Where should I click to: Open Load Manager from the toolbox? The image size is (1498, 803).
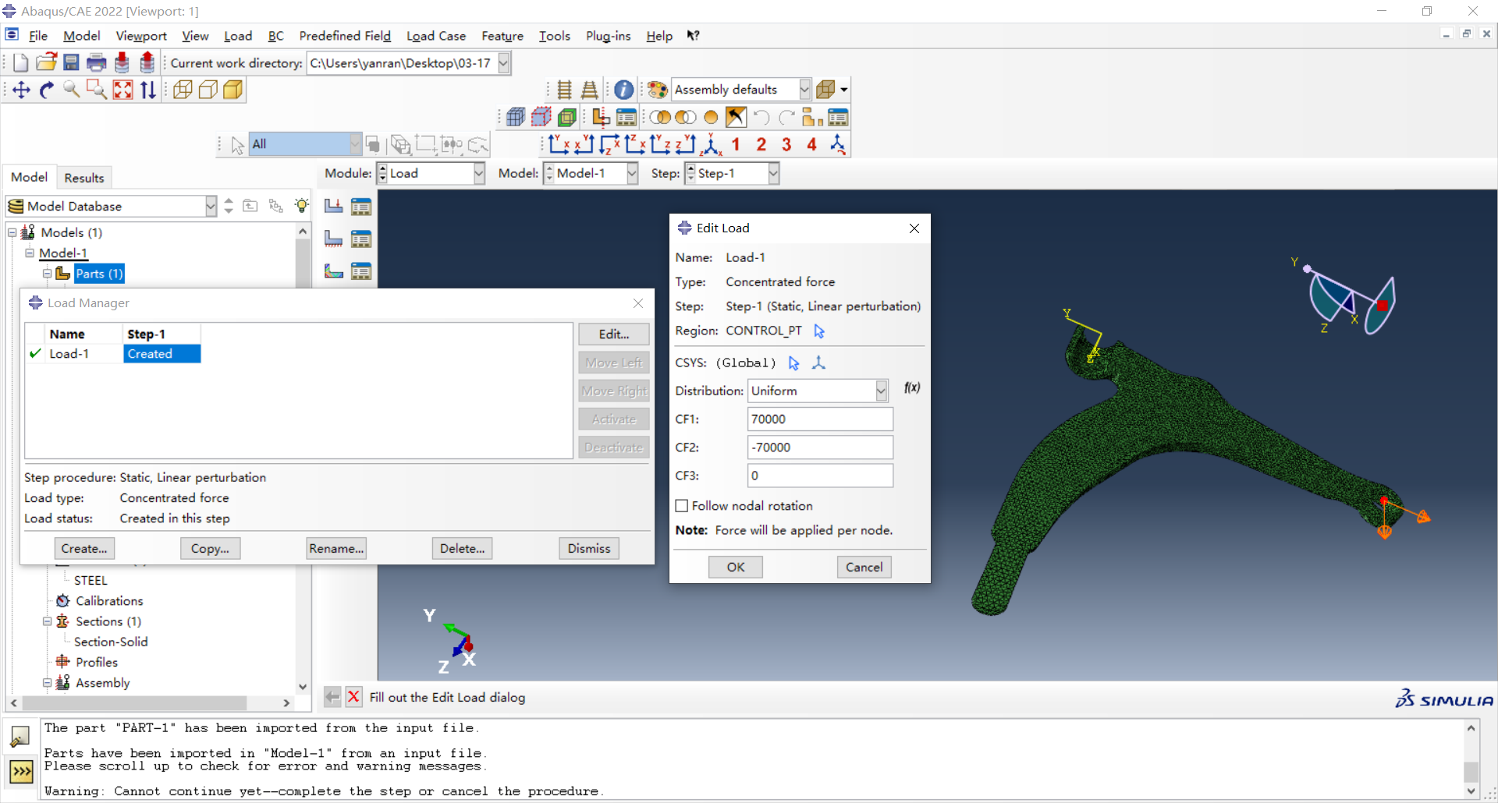pos(360,207)
